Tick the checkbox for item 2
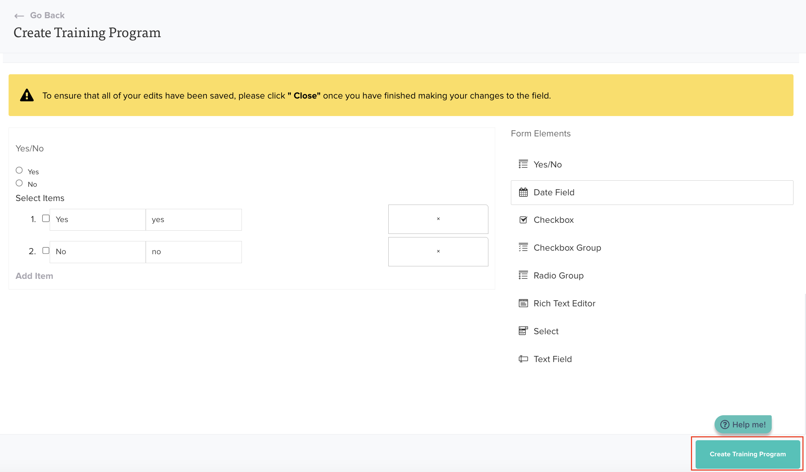Viewport: 806px width, 472px height. (46, 250)
